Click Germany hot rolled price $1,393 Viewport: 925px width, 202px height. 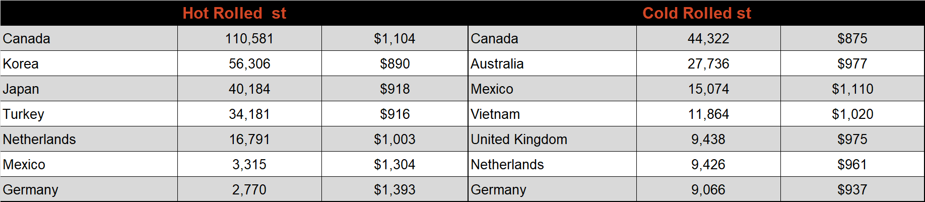tap(394, 189)
